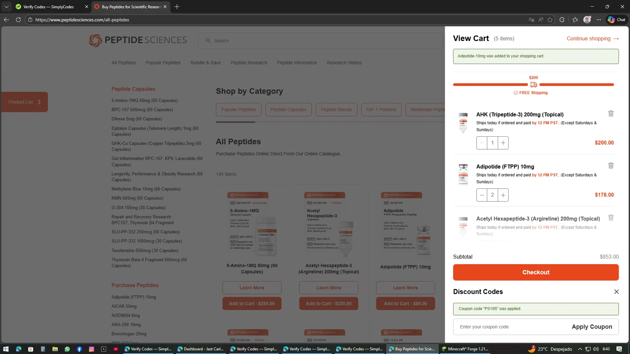Open Methylene Blue 10mg link
This screenshot has height=354, width=630.
[146, 189]
